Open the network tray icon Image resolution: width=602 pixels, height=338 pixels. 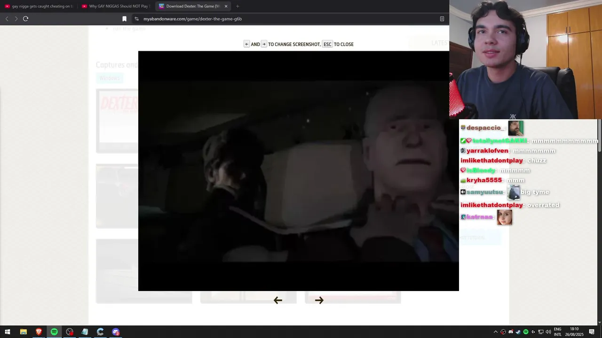[541, 332]
